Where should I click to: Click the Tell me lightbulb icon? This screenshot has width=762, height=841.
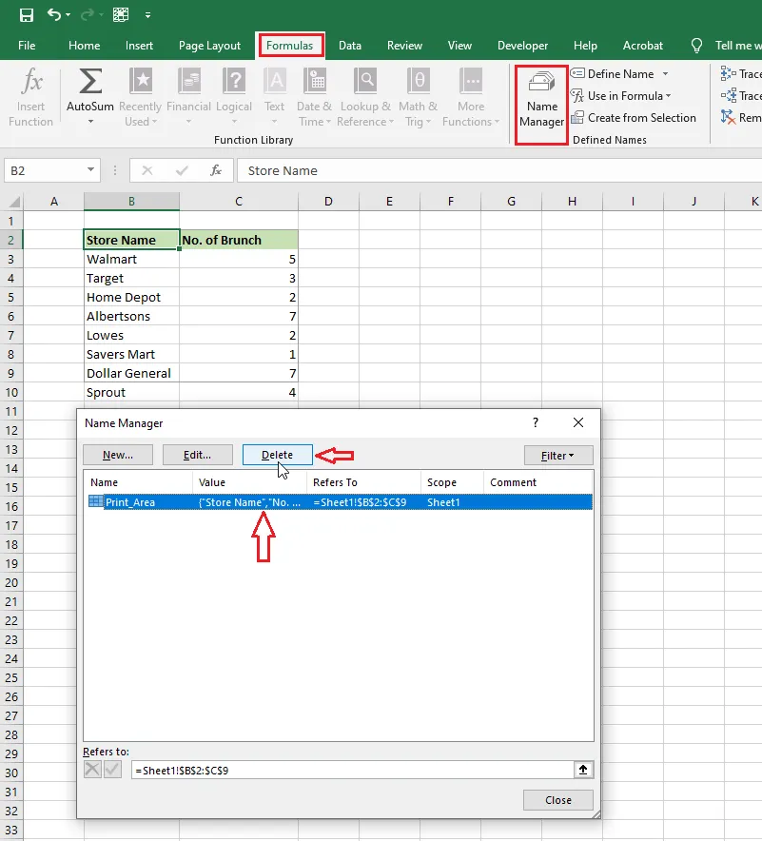coord(696,46)
